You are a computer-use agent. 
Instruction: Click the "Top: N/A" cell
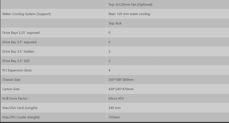pyautogui.click(x=115, y=23)
